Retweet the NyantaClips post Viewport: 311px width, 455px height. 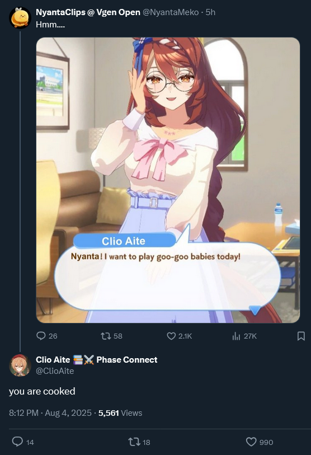(106, 336)
